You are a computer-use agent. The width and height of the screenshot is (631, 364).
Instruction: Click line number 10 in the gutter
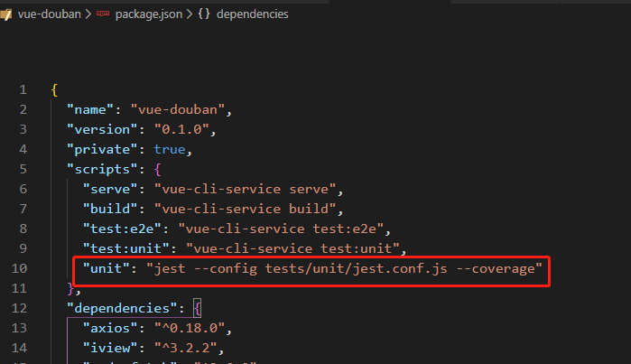(19, 268)
